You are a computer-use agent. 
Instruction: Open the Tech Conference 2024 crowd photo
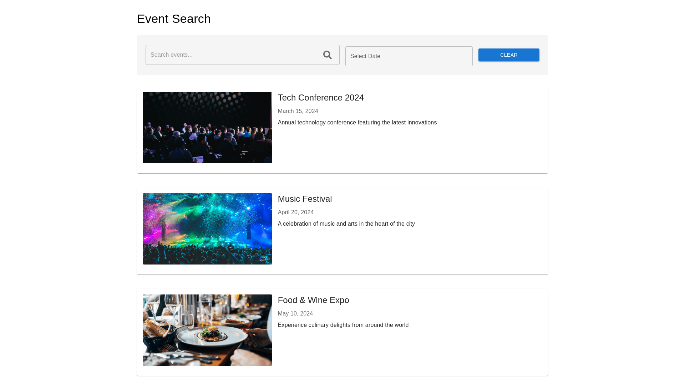pos(207,128)
